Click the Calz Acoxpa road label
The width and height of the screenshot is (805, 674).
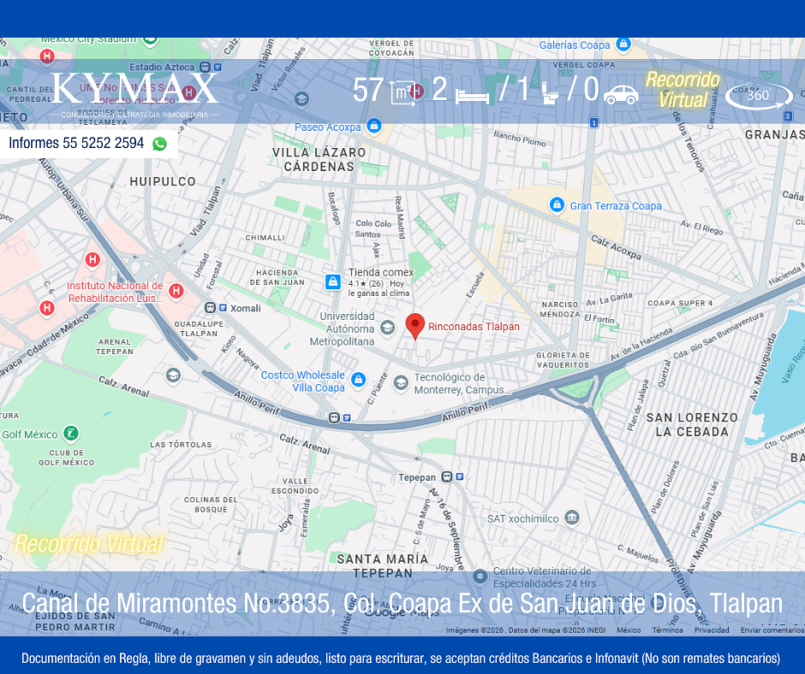pos(616,247)
